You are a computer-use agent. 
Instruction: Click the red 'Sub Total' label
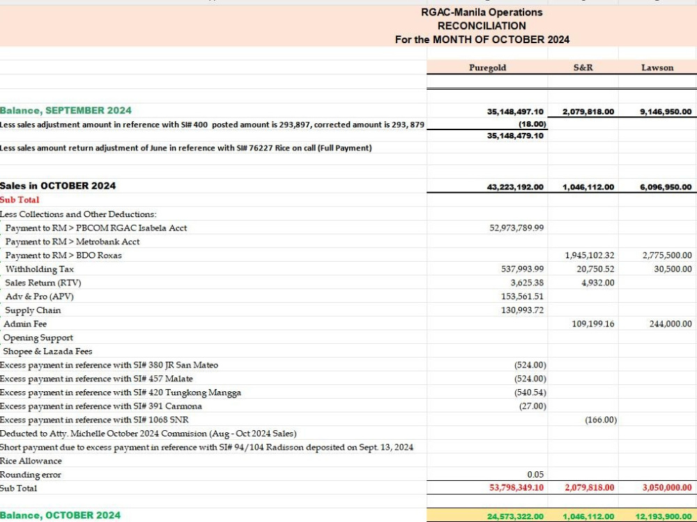[x=20, y=200]
